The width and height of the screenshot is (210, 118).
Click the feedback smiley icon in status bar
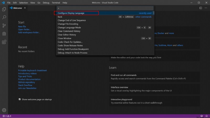(x=202, y=116)
